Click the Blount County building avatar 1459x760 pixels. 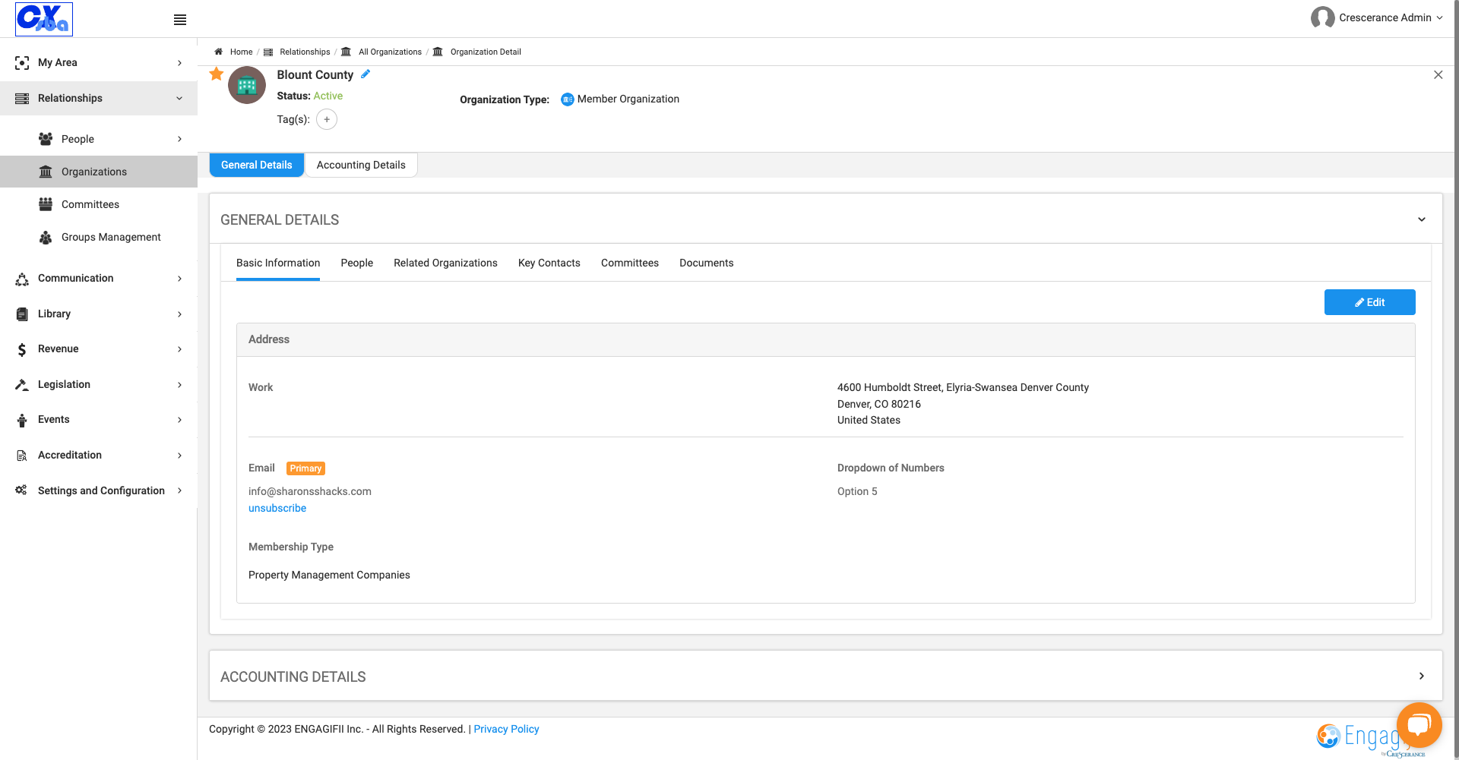pyautogui.click(x=247, y=85)
